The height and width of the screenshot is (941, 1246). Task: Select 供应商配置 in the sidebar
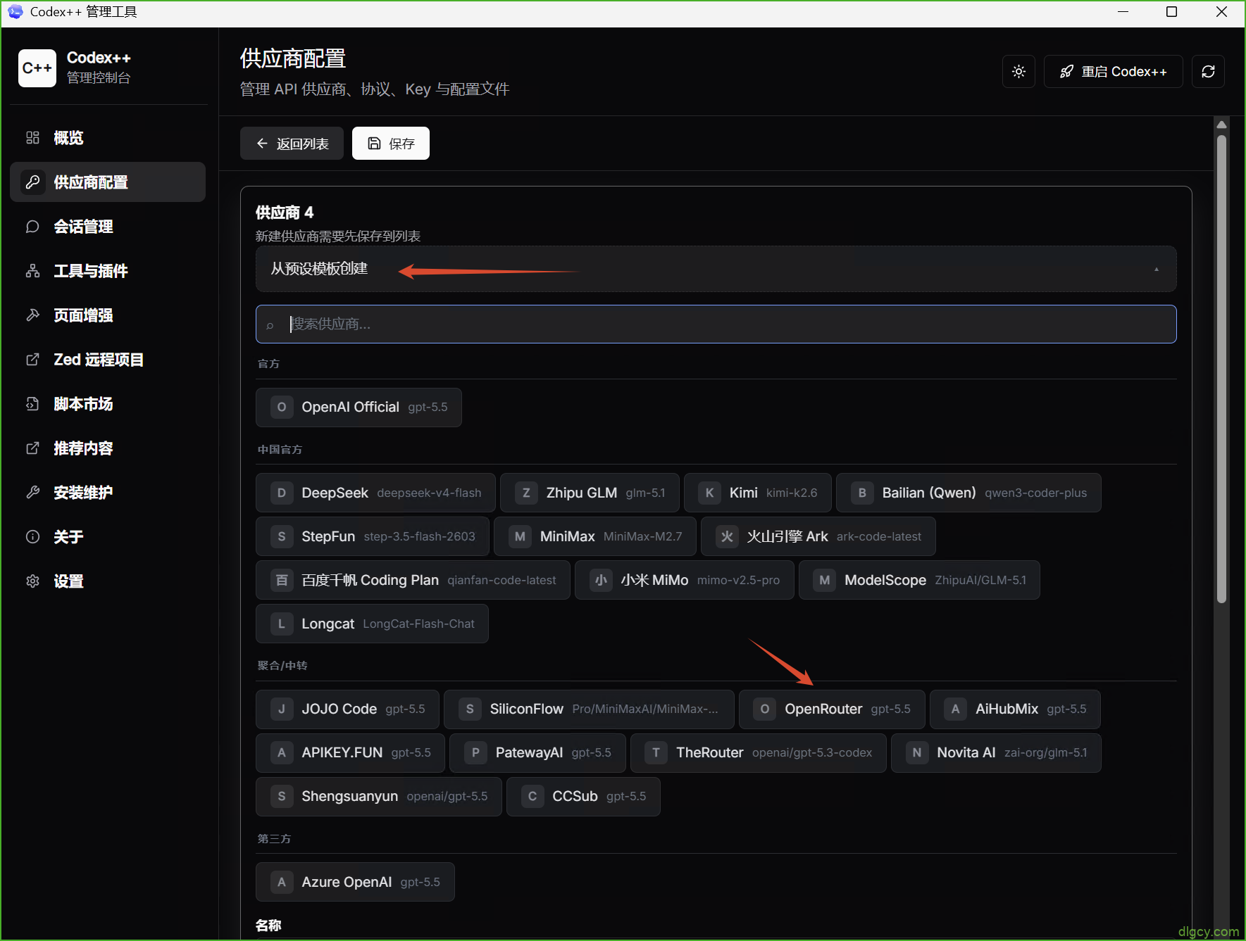click(x=108, y=182)
